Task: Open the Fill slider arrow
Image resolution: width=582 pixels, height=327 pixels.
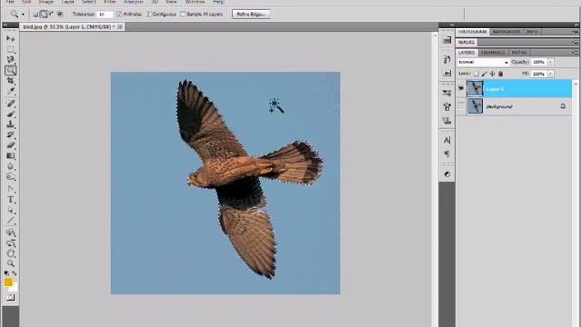Action: coord(551,74)
